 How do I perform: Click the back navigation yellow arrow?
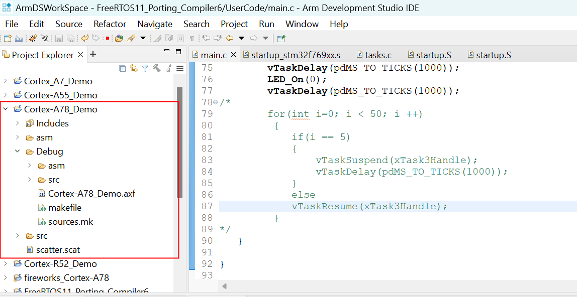coord(230,38)
